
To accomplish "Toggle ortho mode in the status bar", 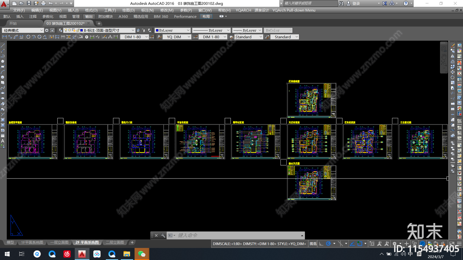I will tap(321, 244).
